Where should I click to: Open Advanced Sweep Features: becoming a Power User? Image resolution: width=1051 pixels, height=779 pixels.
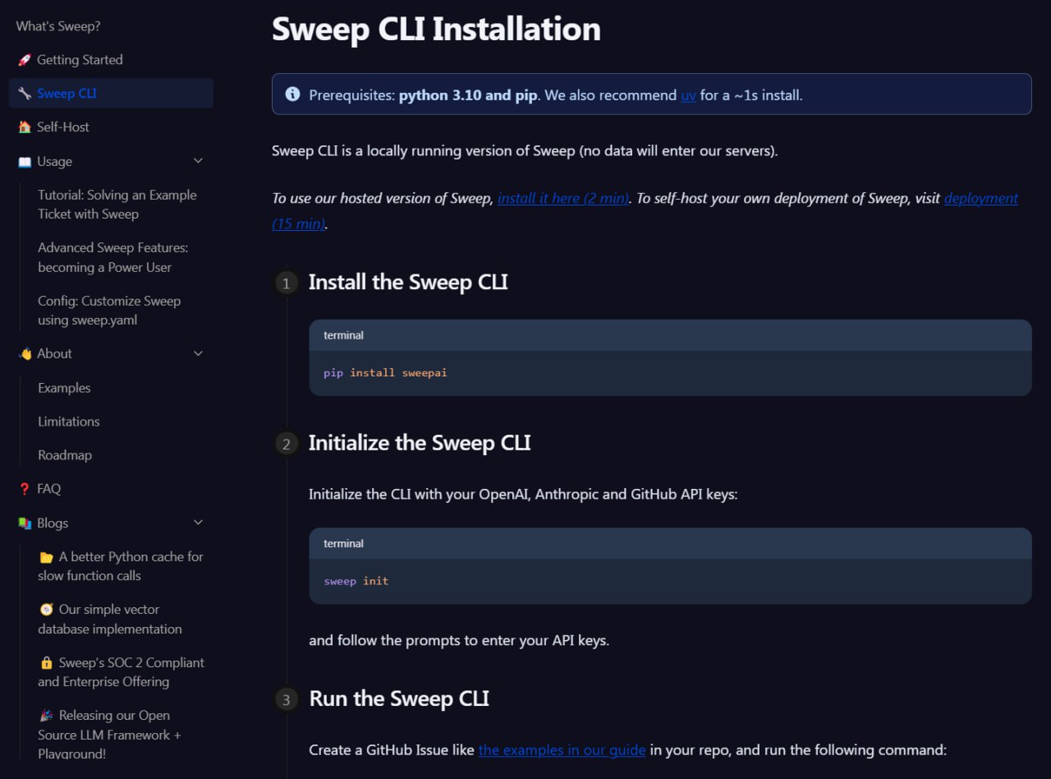tap(113, 257)
